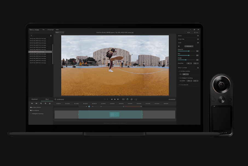Screen dimensions: 248x166
Task: Click the Logo panel menu icon
Action: pyautogui.click(x=198, y=43)
